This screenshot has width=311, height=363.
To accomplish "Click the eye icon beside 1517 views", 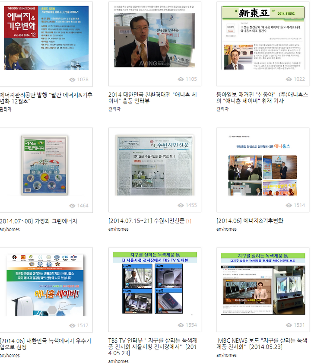I will pyautogui.click(x=72, y=325).
